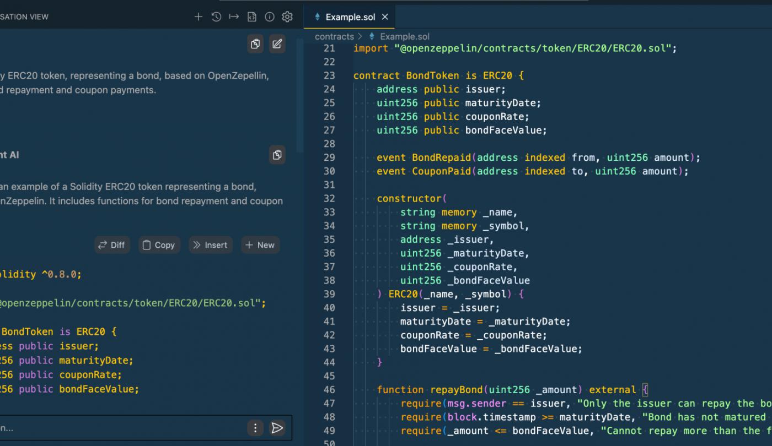Switch to the Example.sol editor tab
The height and width of the screenshot is (446, 772).
coord(350,17)
